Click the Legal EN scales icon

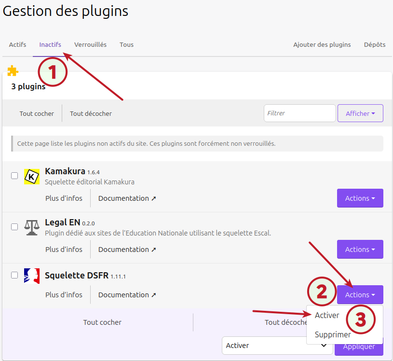[x=31, y=227]
